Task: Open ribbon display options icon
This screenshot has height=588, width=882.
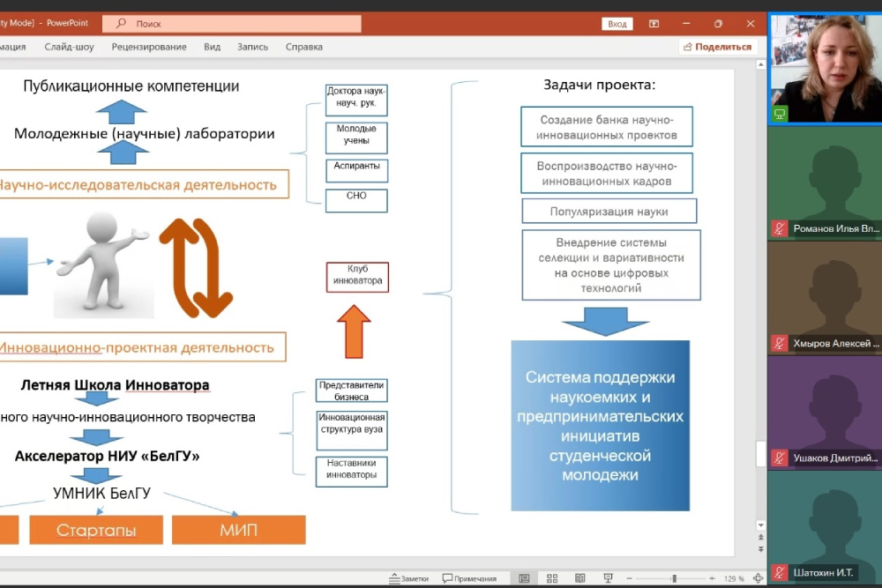Action: coord(654,24)
